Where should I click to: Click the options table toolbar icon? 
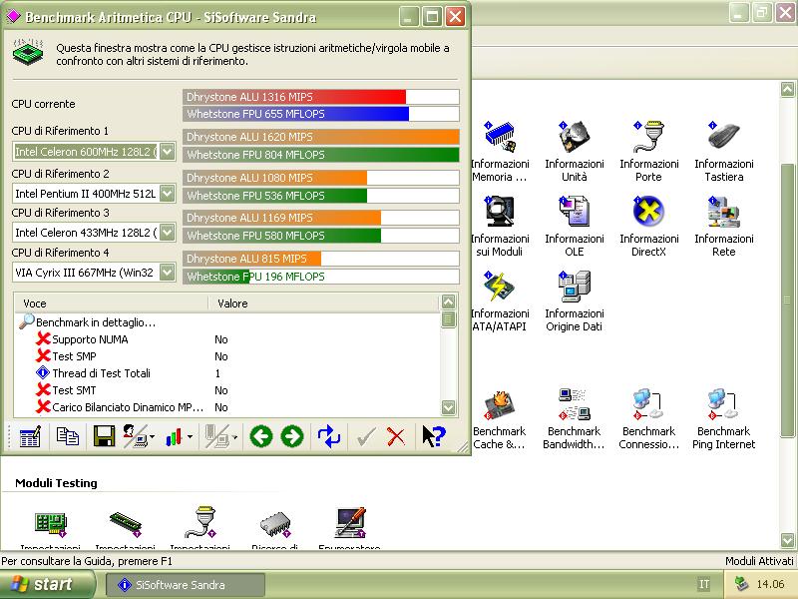tap(30, 436)
